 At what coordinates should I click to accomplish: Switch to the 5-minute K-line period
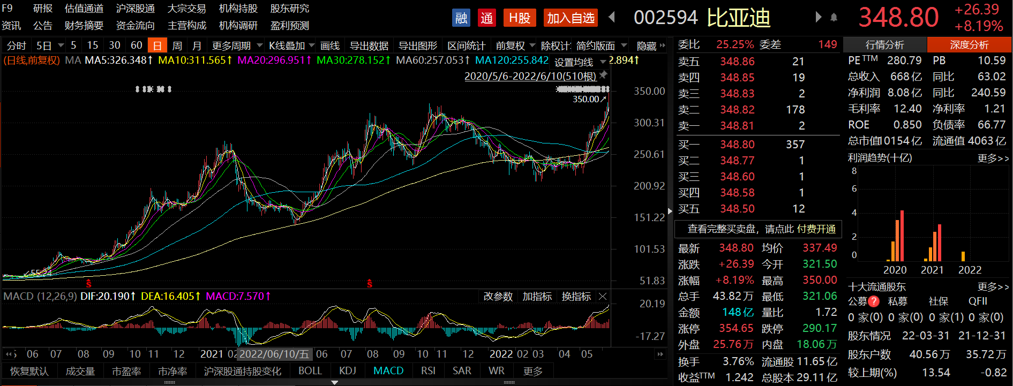pos(73,46)
